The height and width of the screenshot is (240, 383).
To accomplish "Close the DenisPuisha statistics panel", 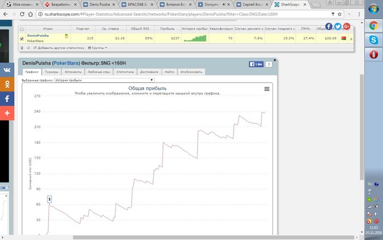I will [x=275, y=60].
